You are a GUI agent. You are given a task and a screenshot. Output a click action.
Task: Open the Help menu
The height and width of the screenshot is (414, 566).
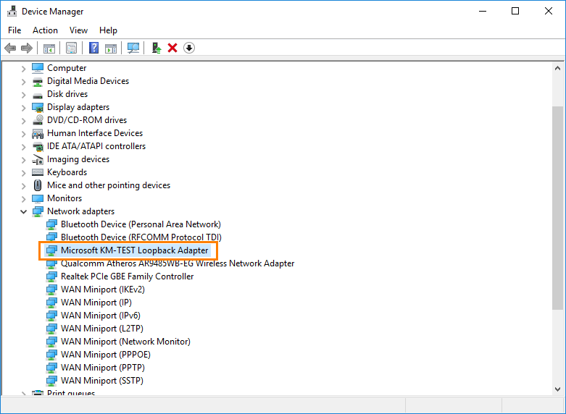108,30
